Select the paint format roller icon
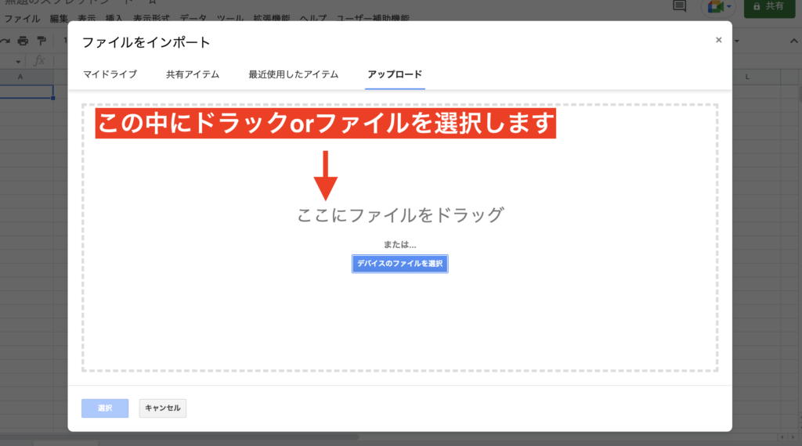The width and height of the screenshot is (802, 446). click(42, 41)
